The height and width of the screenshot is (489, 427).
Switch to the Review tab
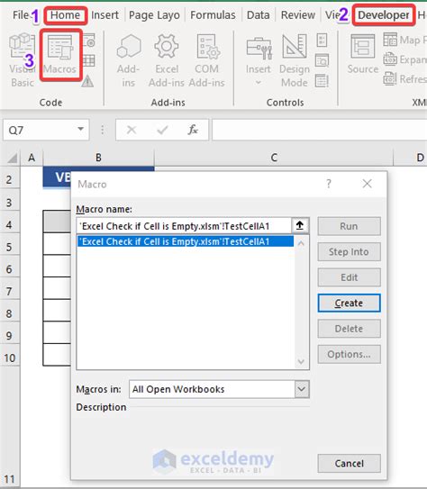[x=298, y=15]
